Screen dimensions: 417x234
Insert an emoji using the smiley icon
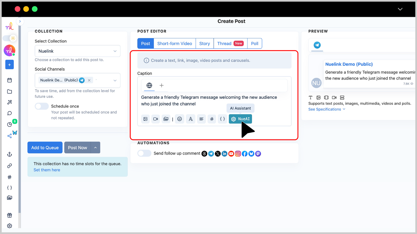pos(180,119)
